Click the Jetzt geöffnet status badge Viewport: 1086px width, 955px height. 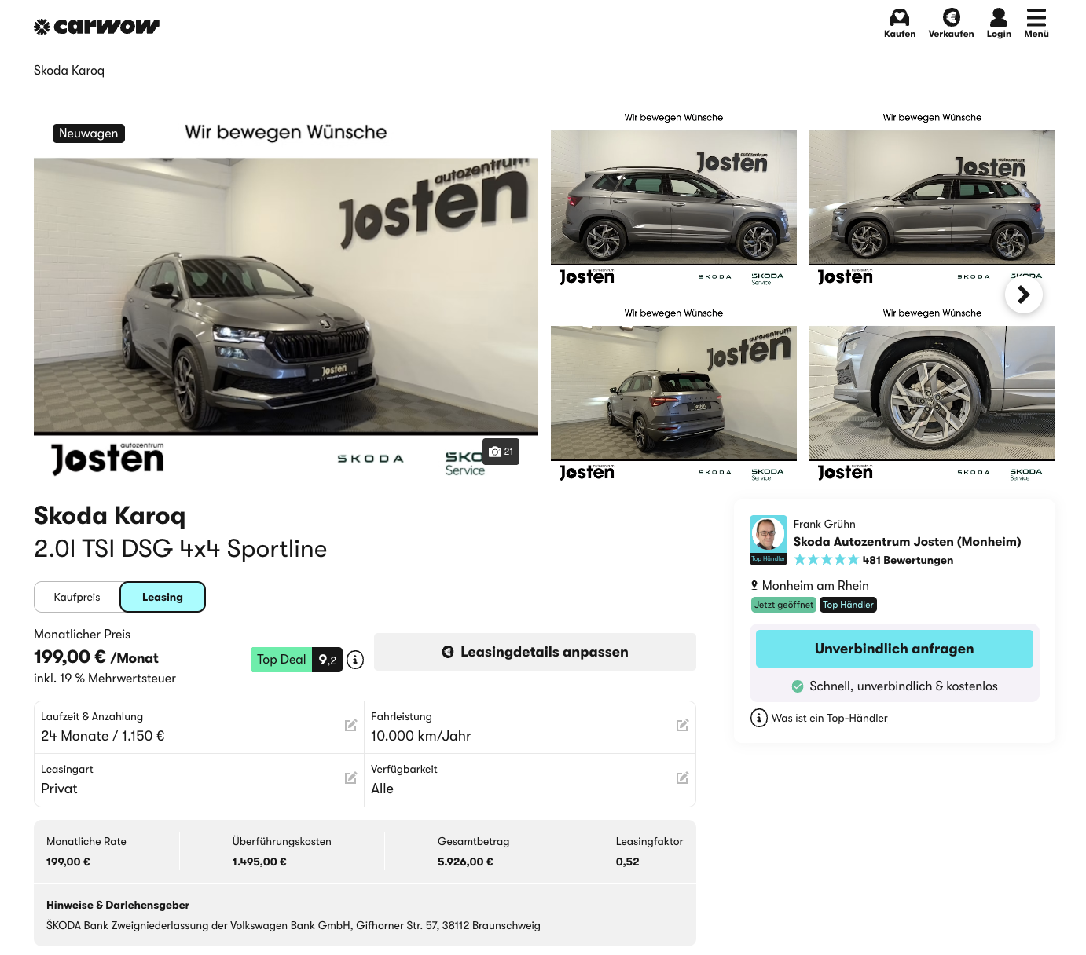pyautogui.click(x=783, y=605)
